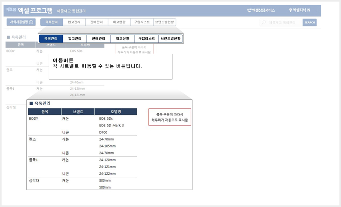The height and width of the screenshot is (207, 341).
Task: Focus the 제품재고 통합관리 search field
Action: point(281,22)
